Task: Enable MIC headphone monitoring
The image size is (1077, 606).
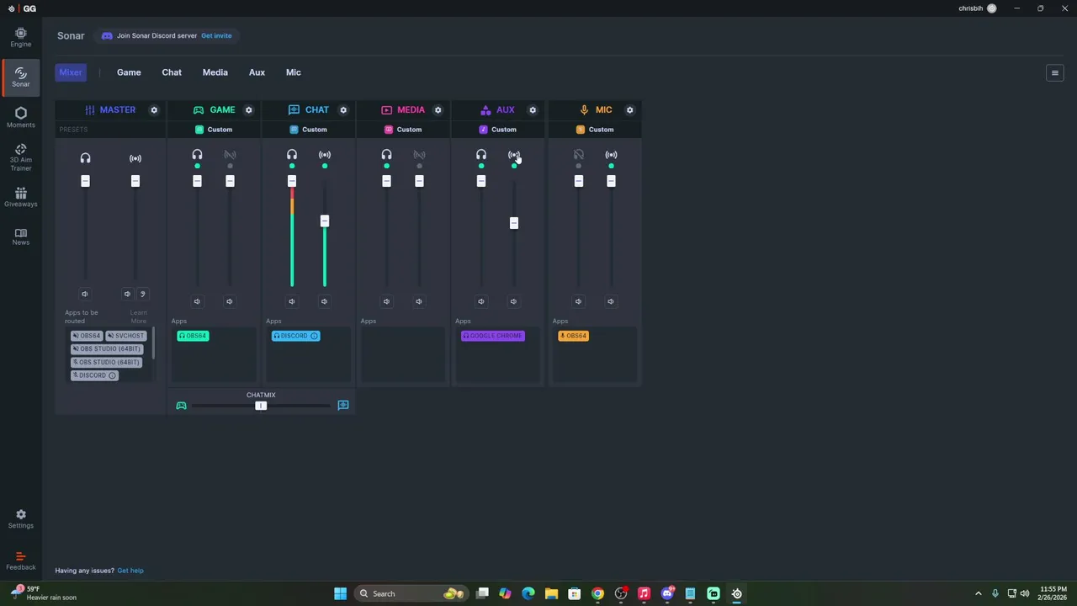Action: pos(578,155)
